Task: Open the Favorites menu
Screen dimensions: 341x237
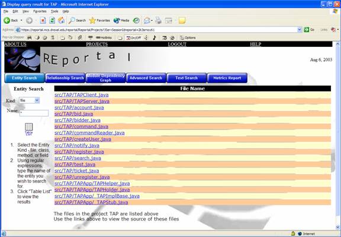Action: click(40, 11)
